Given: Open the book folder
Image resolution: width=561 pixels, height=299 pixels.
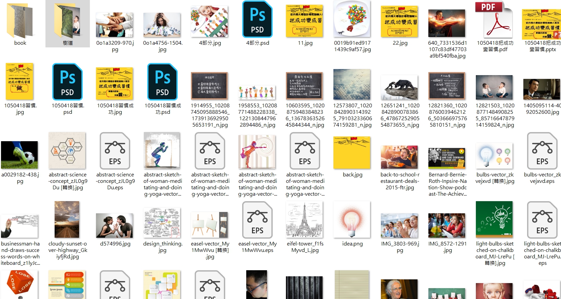Looking at the screenshot, I should (20, 20).
